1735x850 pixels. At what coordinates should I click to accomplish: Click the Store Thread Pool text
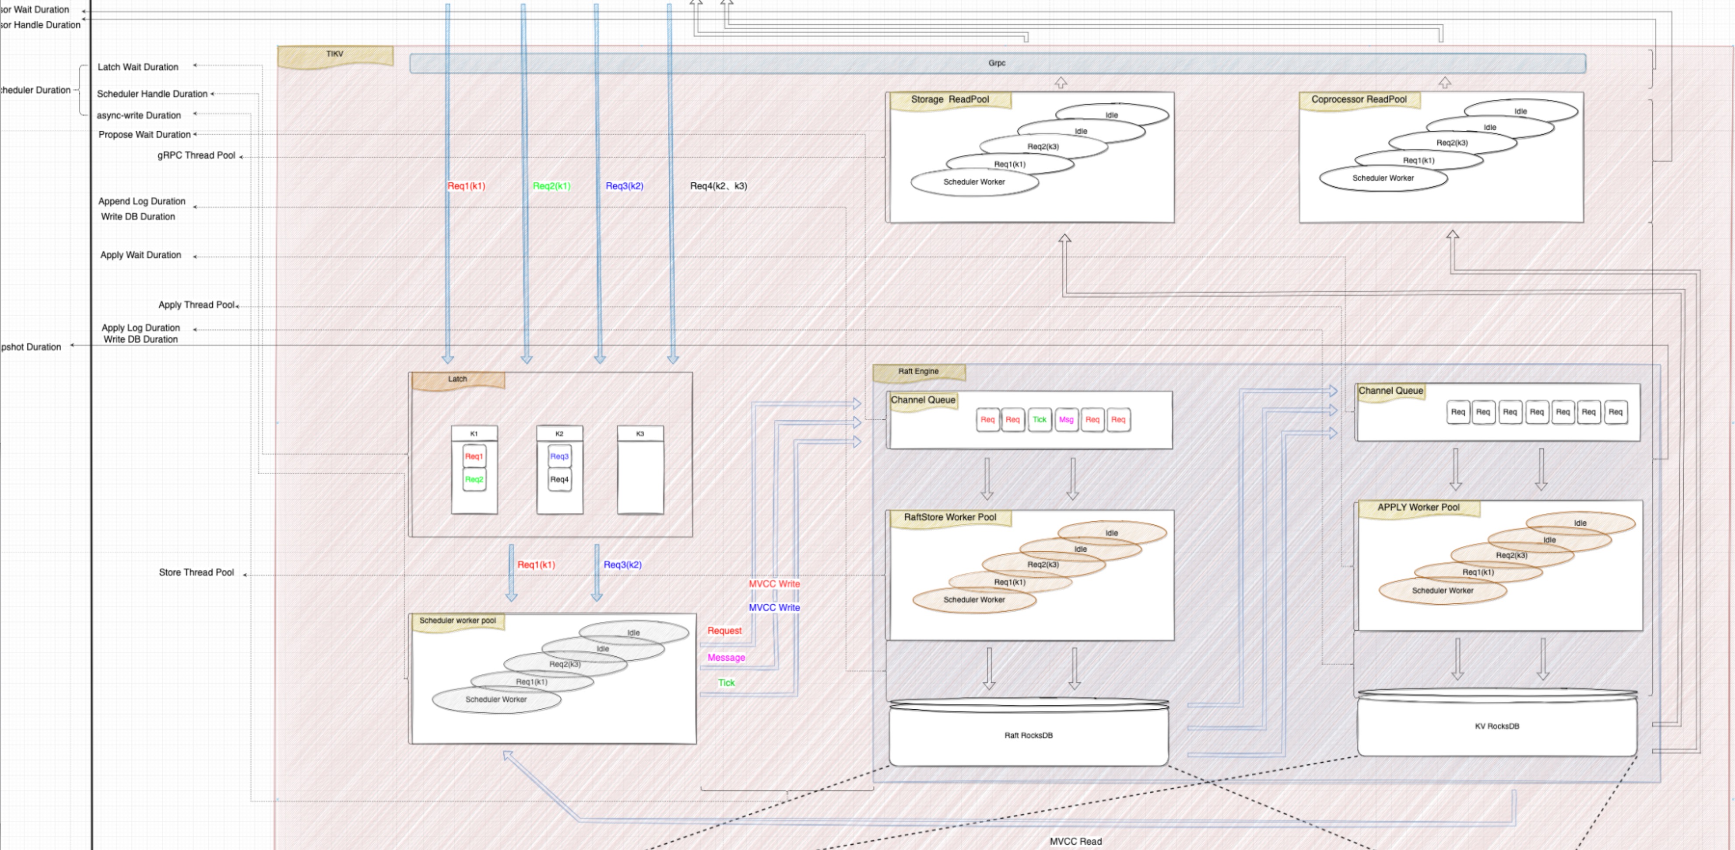pyautogui.click(x=196, y=573)
